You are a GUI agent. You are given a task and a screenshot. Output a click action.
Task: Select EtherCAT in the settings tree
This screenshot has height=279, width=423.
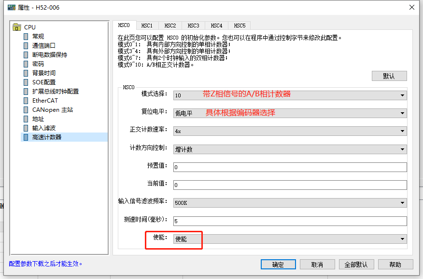45,100
